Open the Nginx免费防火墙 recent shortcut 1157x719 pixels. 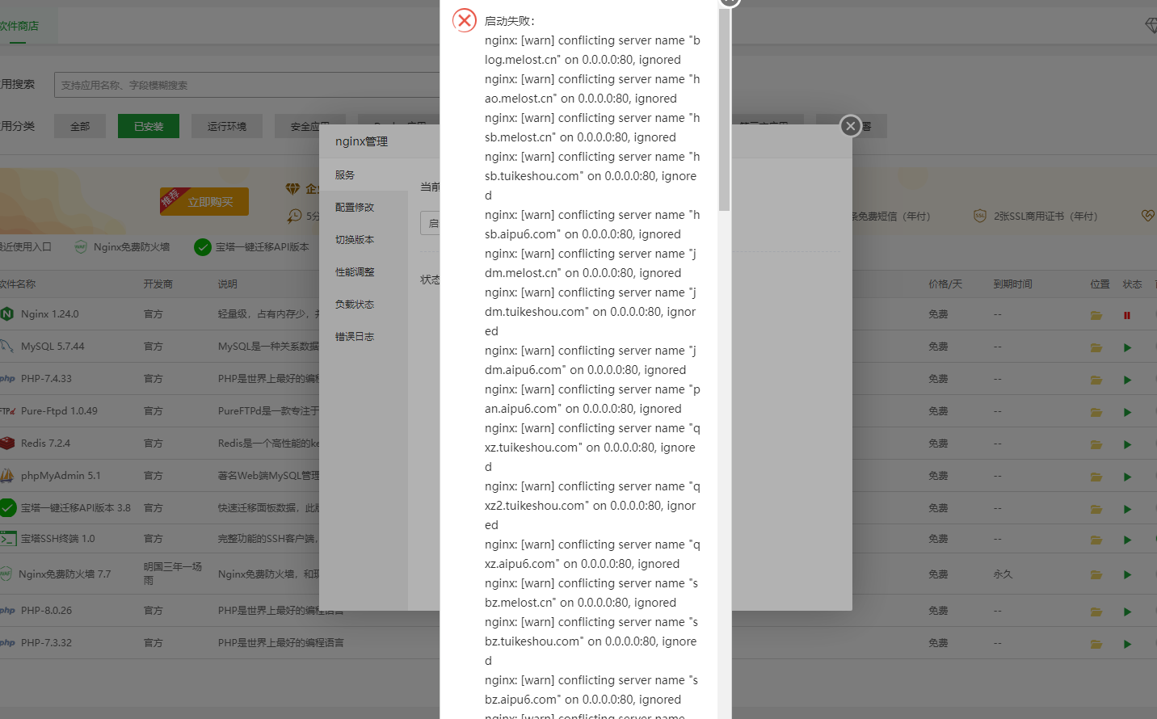click(x=122, y=247)
